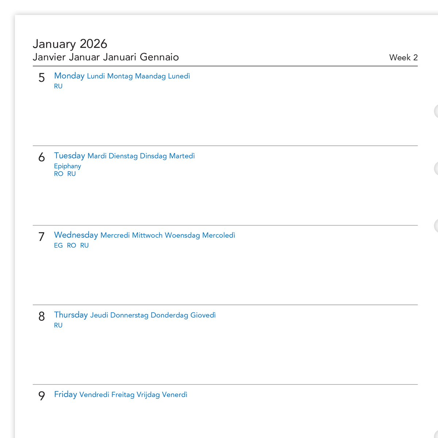Click the RU code under Wednesday
Screen dimensions: 438x438
[x=84, y=246]
